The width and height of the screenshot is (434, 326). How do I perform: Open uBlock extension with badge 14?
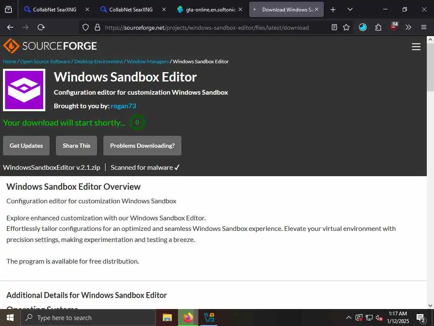[394, 27]
